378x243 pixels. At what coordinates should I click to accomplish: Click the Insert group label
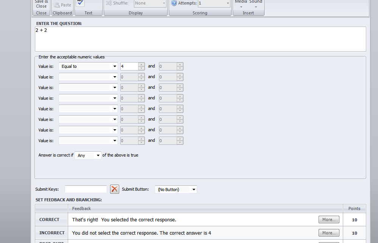coord(248,13)
